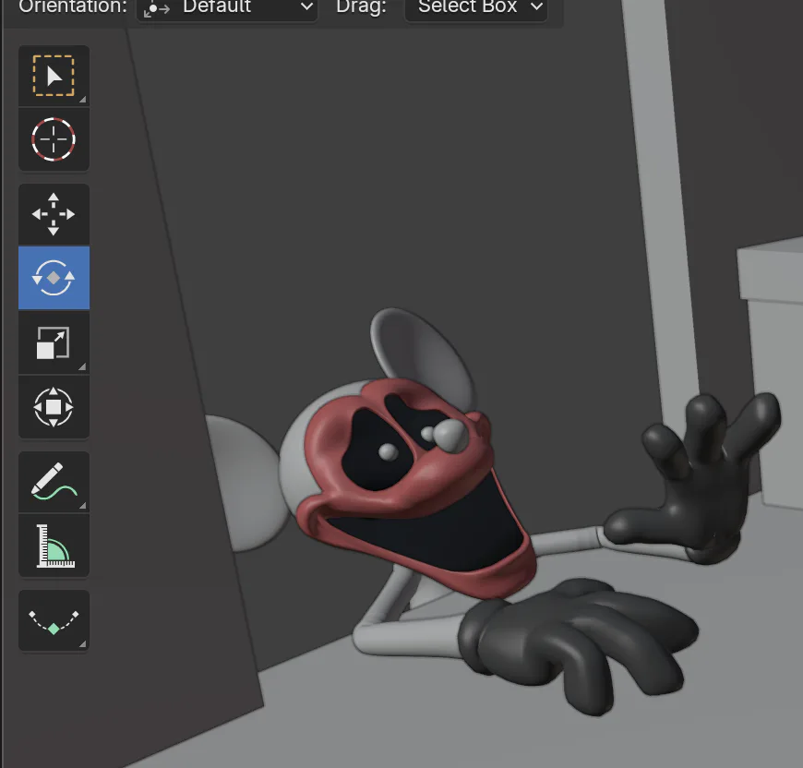Image resolution: width=803 pixels, height=768 pixels.
Task: Activate the 3D Cursor tool
Action: pos(54,139)
